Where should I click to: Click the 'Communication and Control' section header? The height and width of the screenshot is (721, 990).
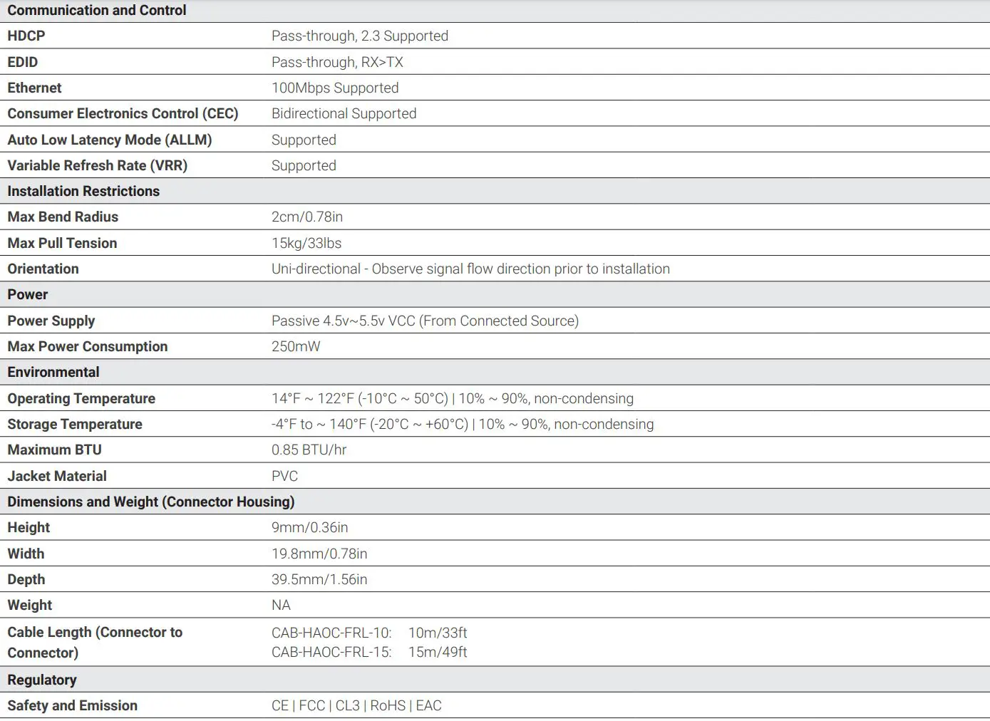click(x=97, y=10)
